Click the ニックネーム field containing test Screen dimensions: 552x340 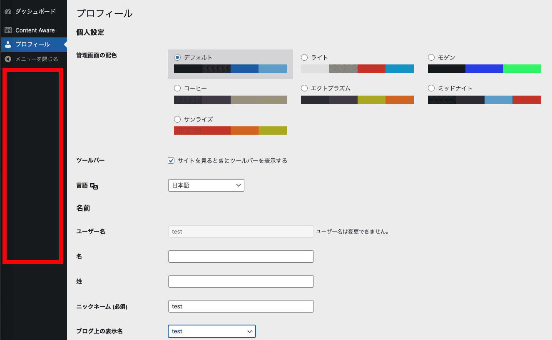241,306
